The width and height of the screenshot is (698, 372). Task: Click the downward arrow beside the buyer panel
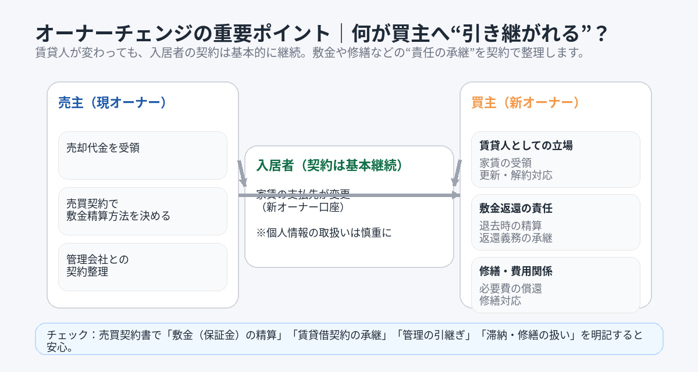coord(456,173)
